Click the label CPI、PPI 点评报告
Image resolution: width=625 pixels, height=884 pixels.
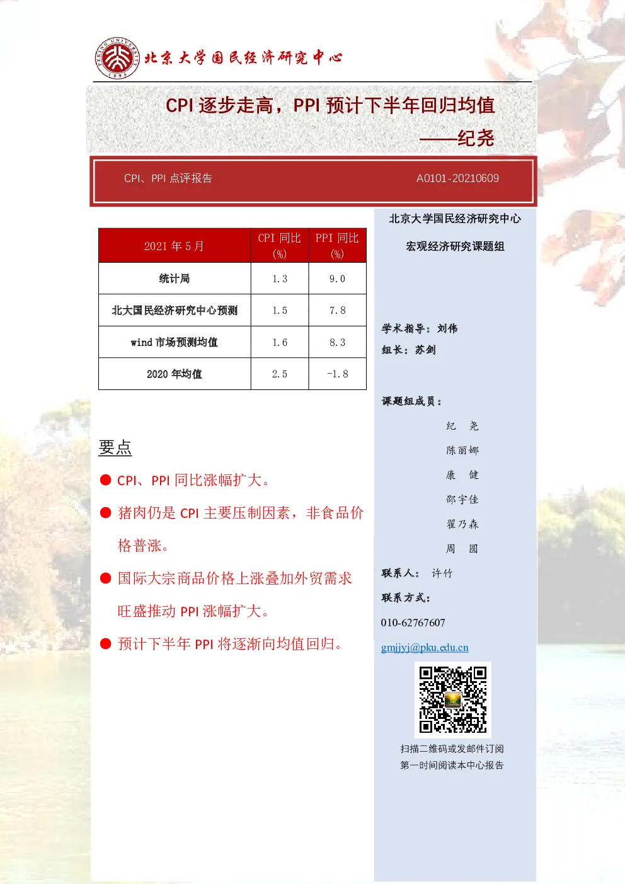168,178
